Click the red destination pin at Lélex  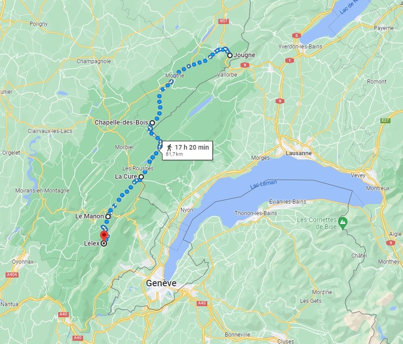tap(104, 235)
